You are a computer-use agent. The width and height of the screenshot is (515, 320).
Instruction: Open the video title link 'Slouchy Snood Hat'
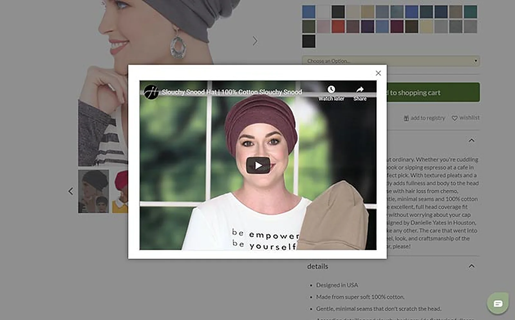(232, 92)
